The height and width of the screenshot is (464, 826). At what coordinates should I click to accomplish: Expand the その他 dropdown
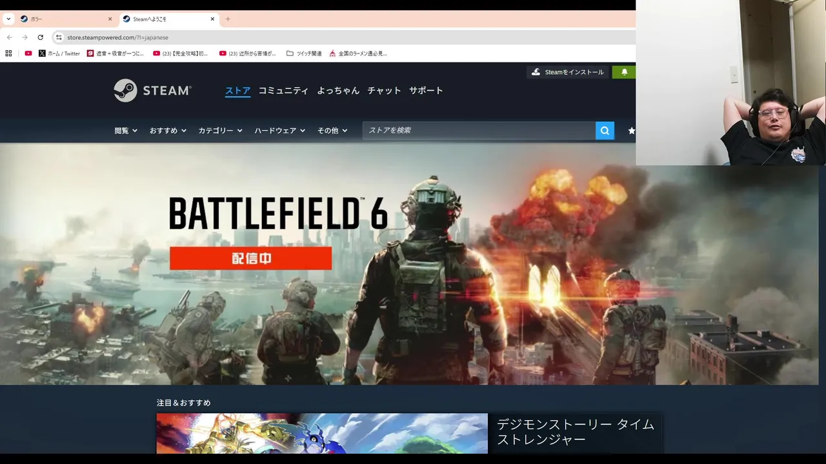point(332,130)
